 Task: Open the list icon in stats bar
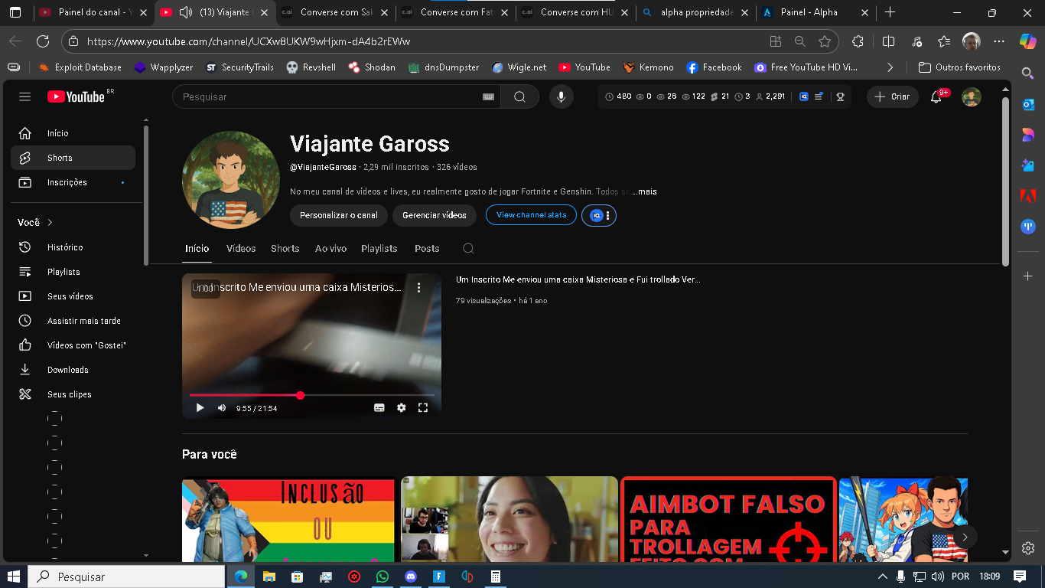coord(819,96)
